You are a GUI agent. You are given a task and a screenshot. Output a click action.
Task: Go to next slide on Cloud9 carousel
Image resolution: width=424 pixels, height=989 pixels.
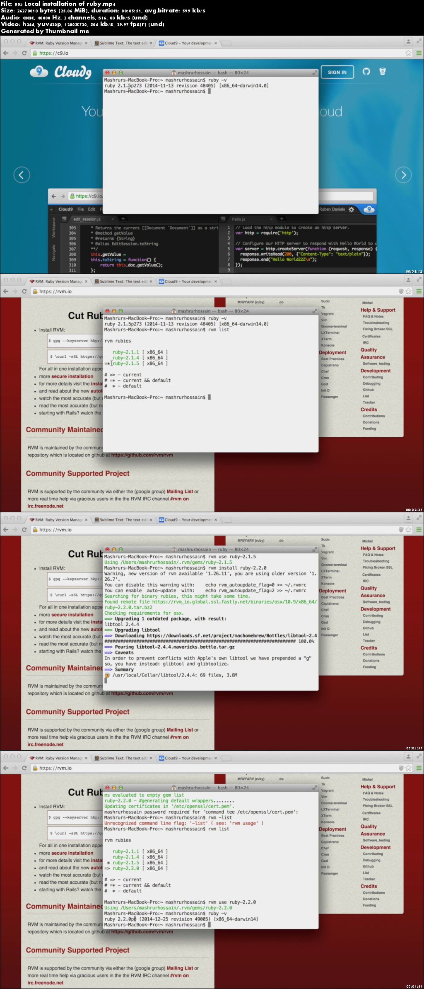click(x=403, y=175)
